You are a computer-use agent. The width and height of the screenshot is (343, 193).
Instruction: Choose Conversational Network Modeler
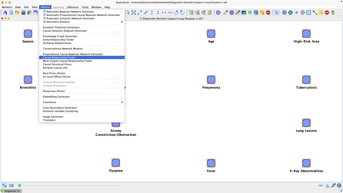[82, 49]
